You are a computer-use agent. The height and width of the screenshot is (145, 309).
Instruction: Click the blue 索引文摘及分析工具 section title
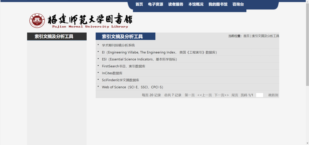click(126, 36)
